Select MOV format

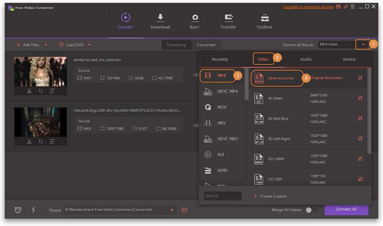pos(221,107)
